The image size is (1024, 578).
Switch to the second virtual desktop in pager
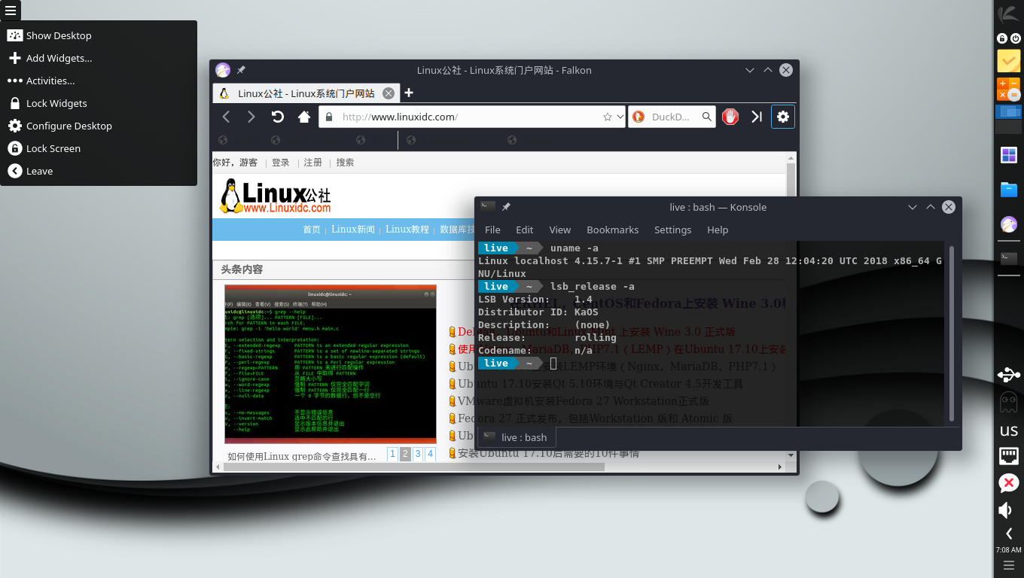[1009, 127]
